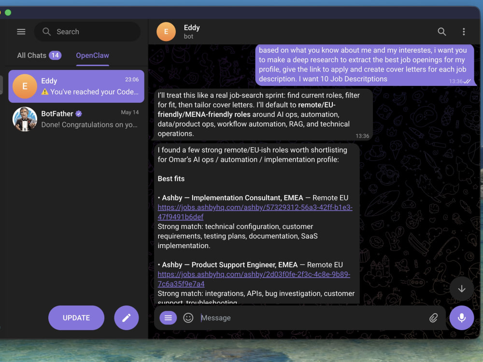Click the magnifier icon in Search field

tap(46, 32)
